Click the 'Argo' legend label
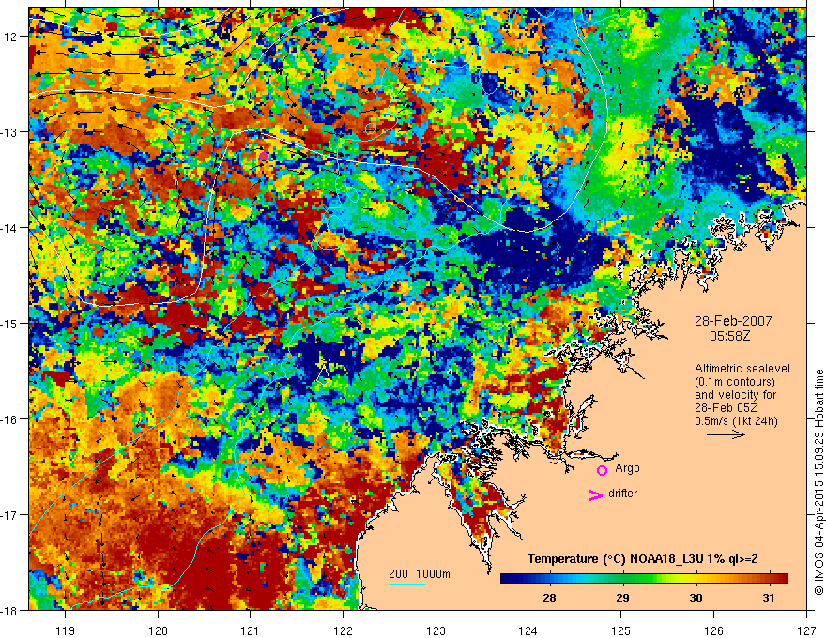 tap(627, 468)
